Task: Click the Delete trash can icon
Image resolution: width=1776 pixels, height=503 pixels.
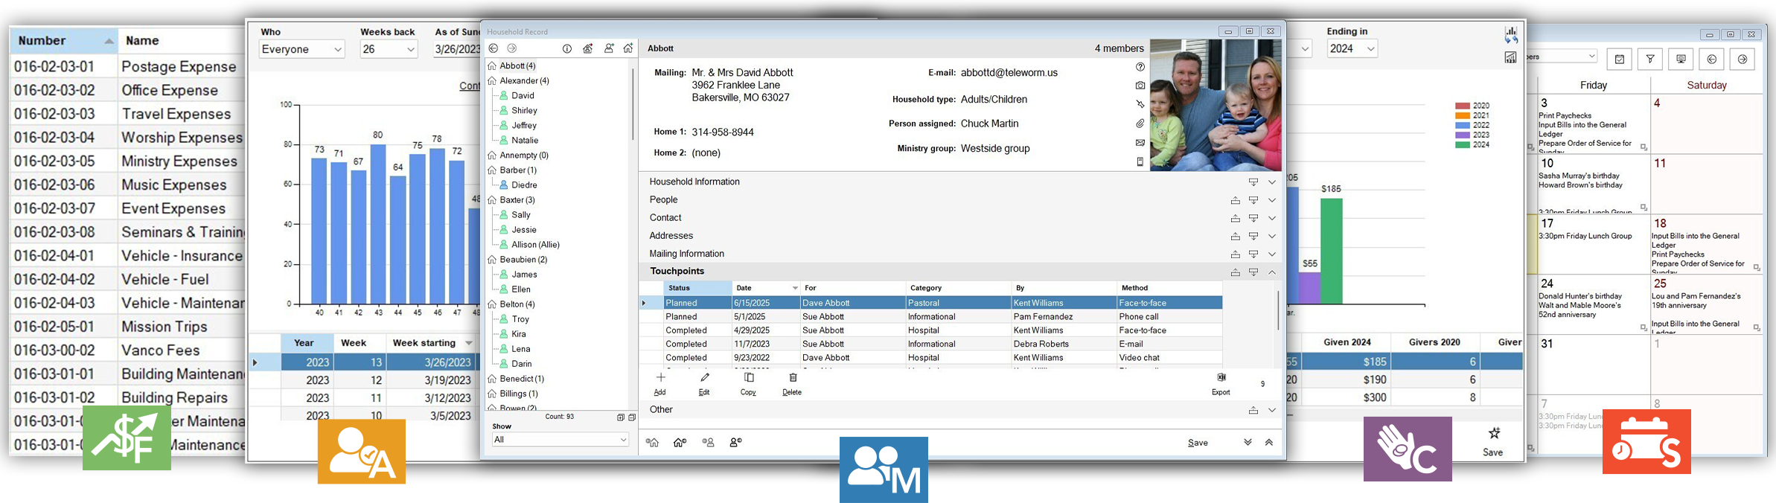Action: [792, 378]
